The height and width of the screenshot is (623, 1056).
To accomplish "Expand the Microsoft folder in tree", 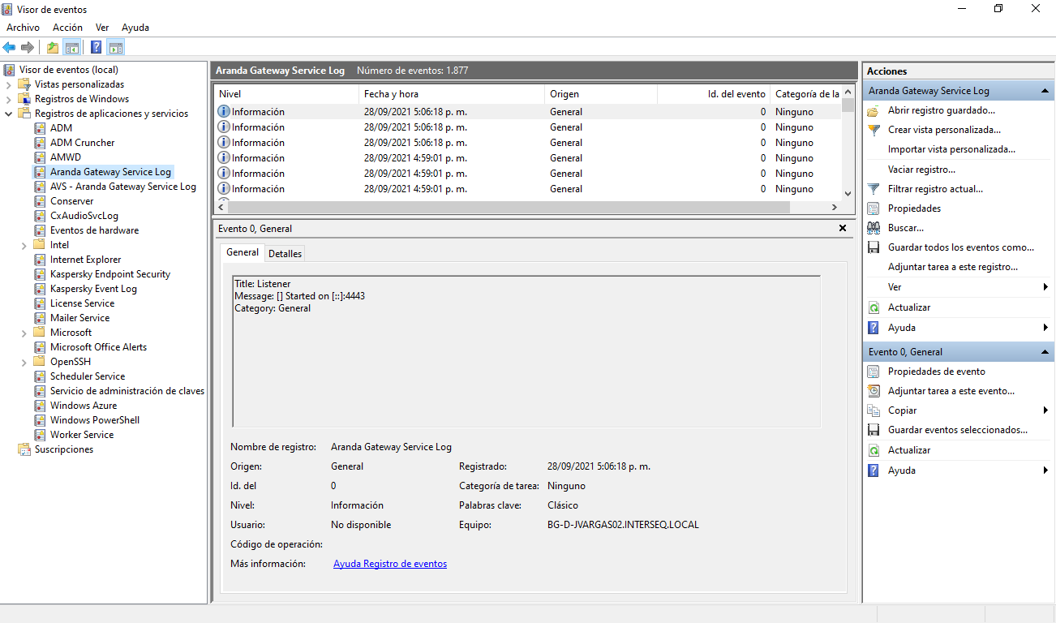I will coord(24,333).
